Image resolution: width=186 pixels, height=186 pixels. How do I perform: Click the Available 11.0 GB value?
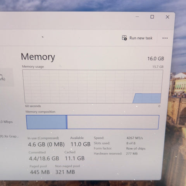[x=80, y=144]
